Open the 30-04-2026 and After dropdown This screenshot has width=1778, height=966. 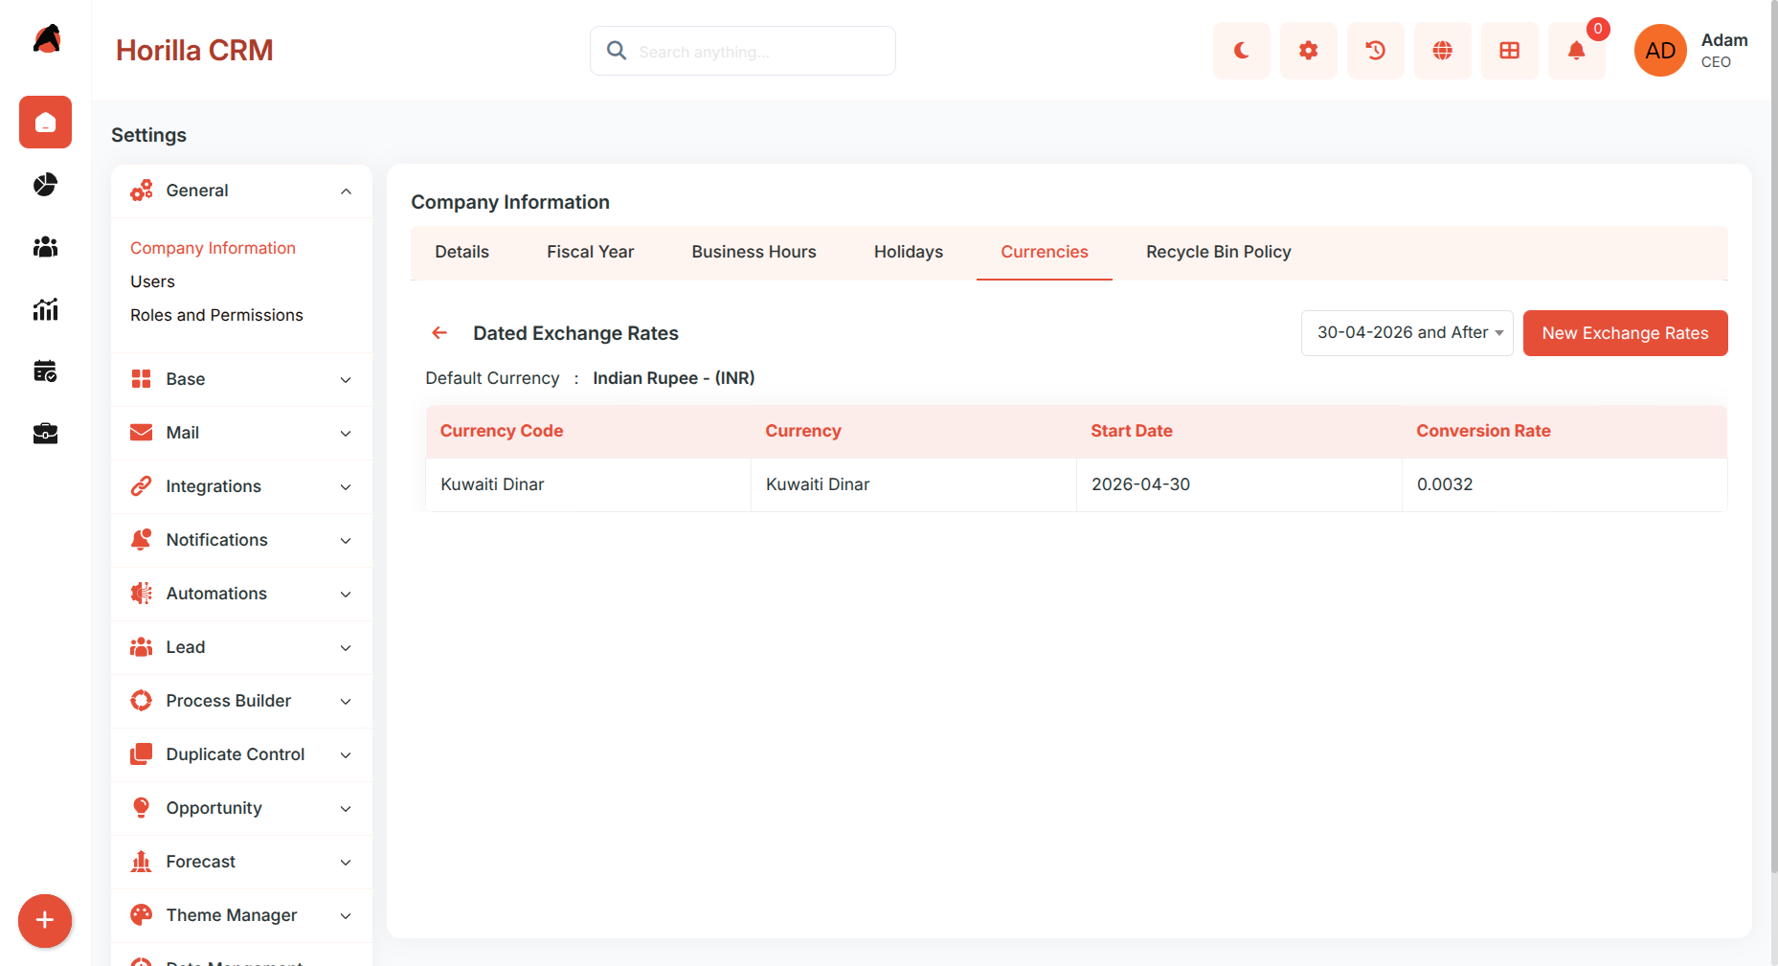click(x=1407, y=332)
